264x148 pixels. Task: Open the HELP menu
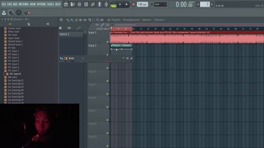[x=58, y=4]
